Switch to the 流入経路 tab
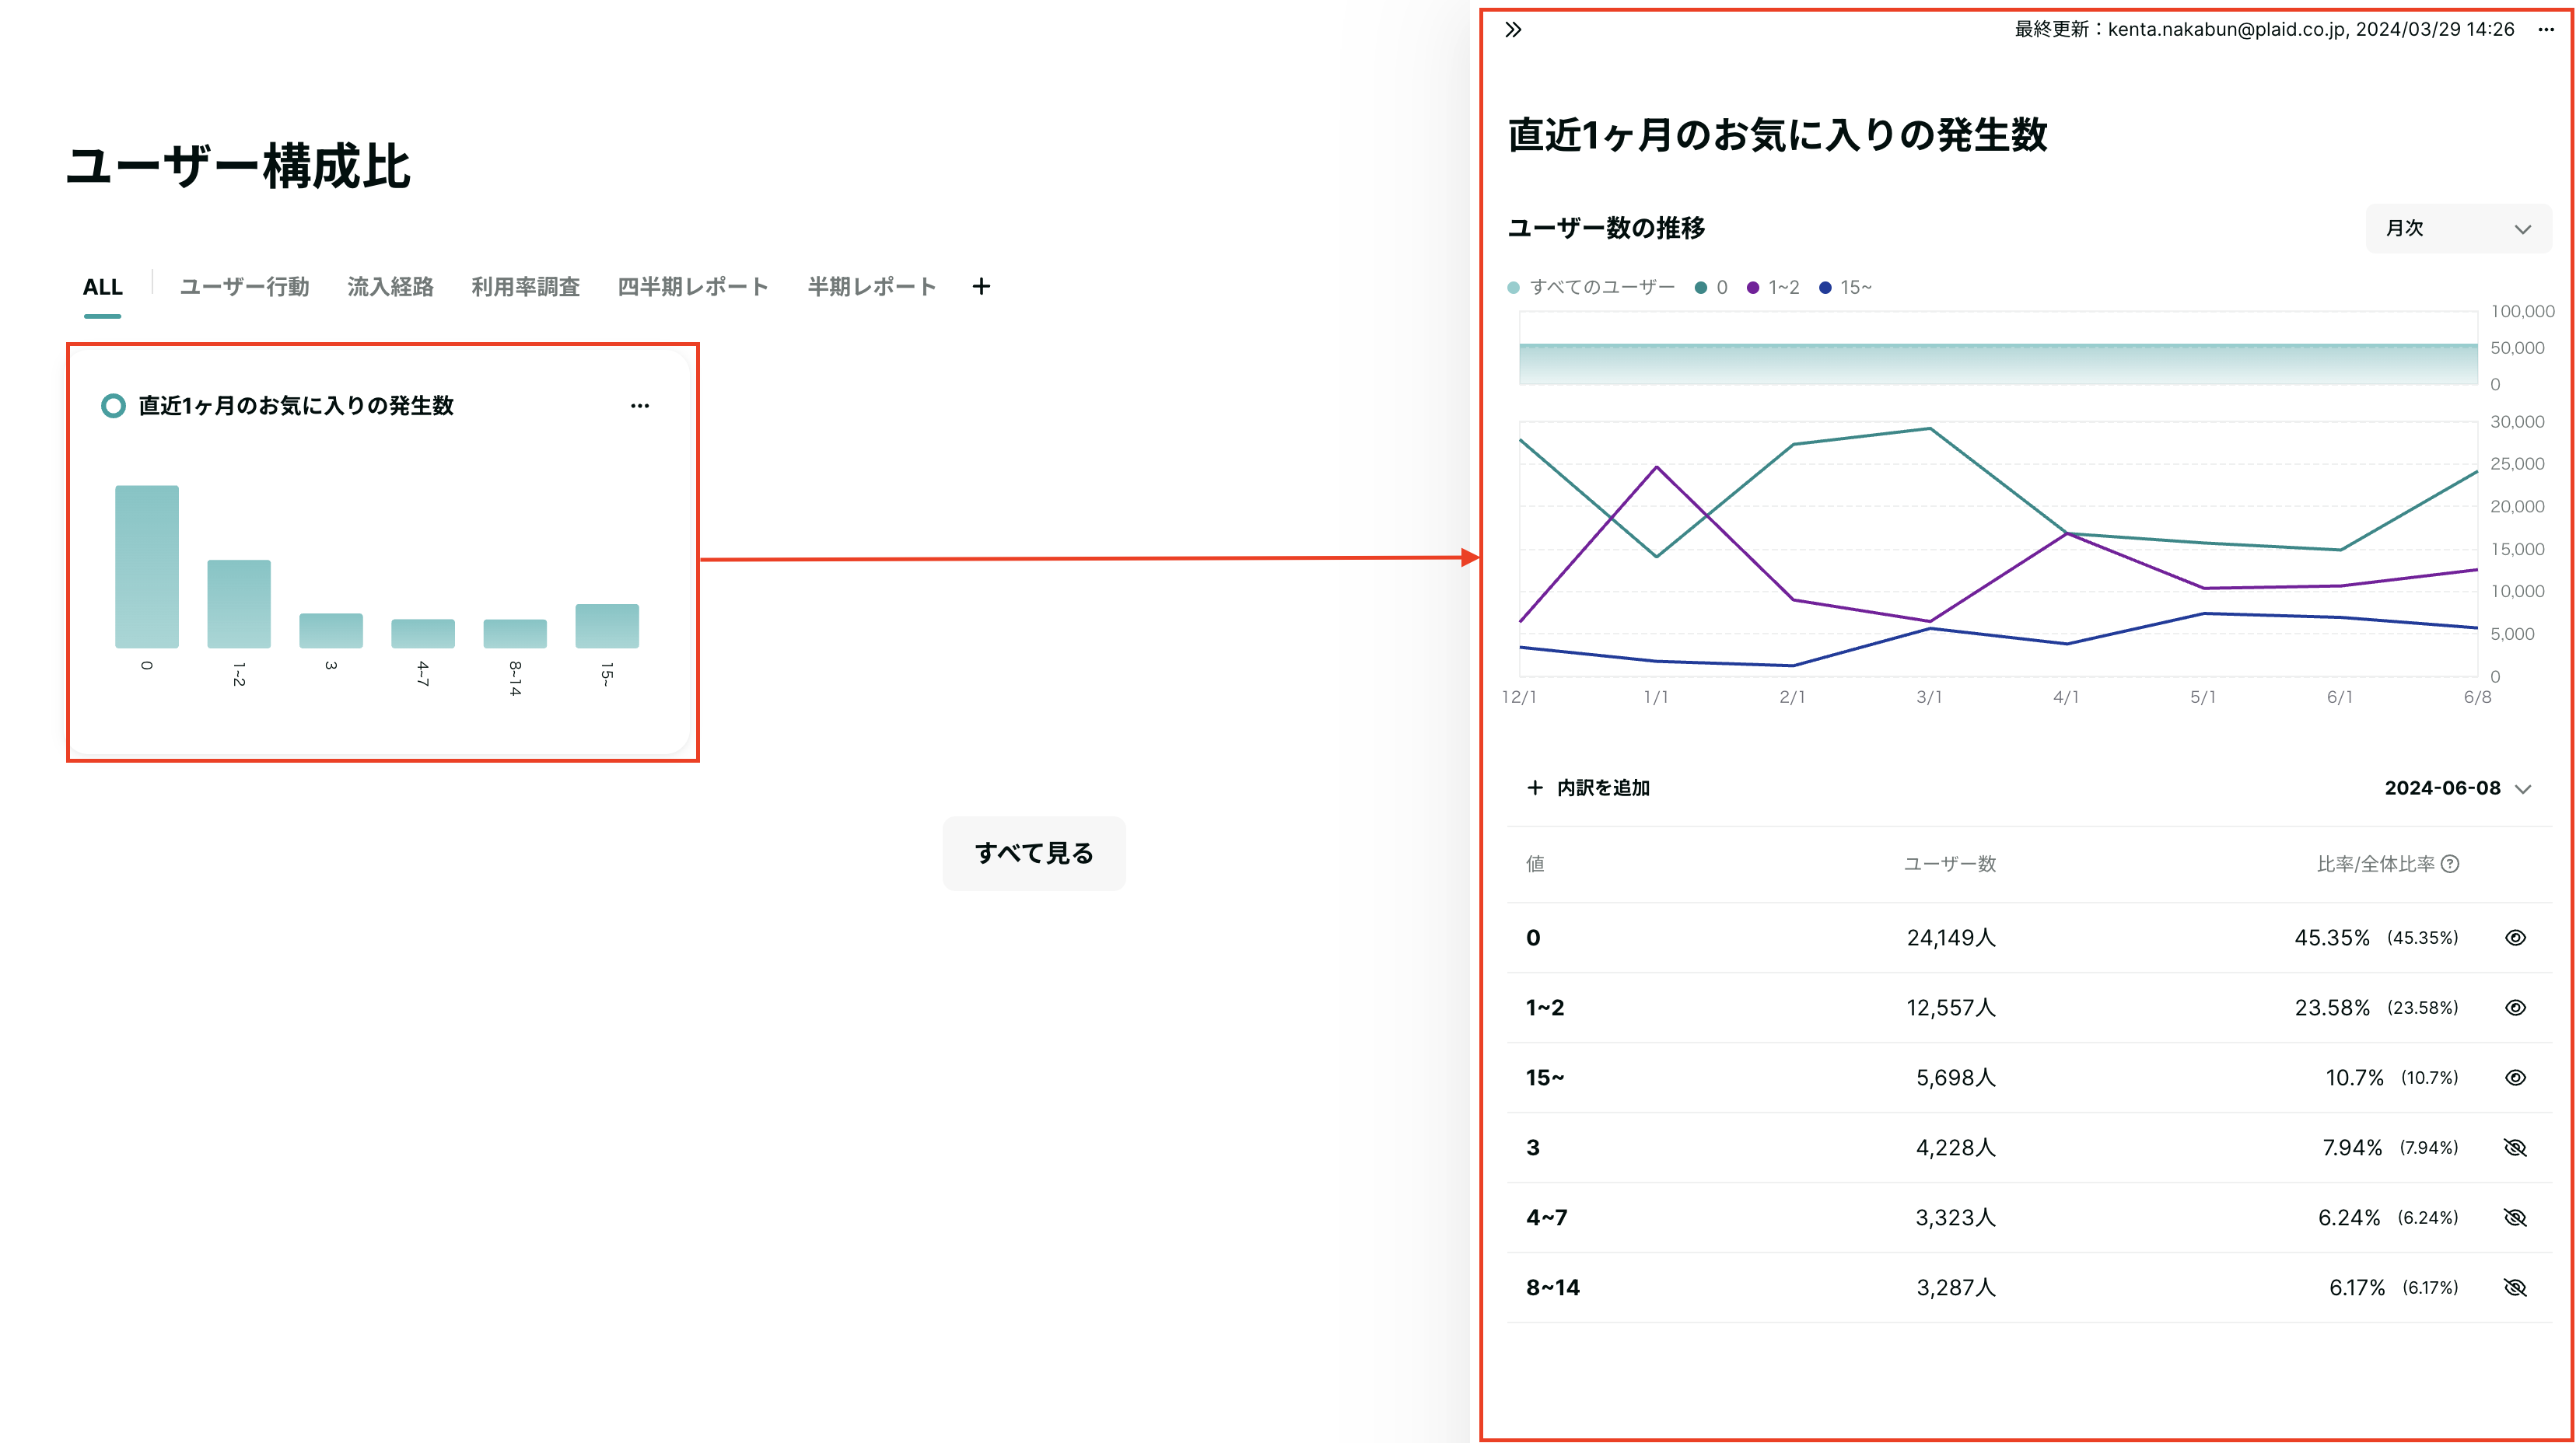 [x=390, y=288]
